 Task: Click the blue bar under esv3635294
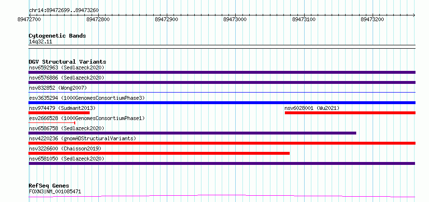point(222,103)
